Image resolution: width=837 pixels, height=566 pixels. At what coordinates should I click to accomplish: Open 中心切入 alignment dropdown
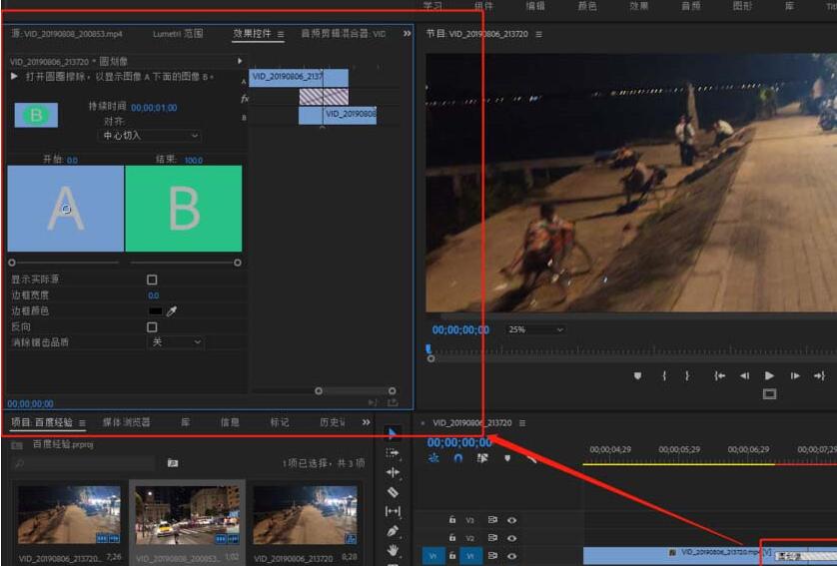pyautogui.click(x=151, y=135)
